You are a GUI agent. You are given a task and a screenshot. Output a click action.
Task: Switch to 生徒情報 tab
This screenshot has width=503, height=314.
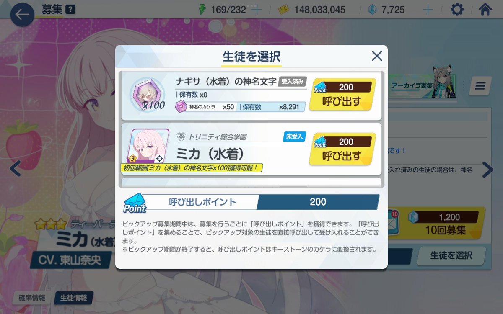[x=74, y=298]
